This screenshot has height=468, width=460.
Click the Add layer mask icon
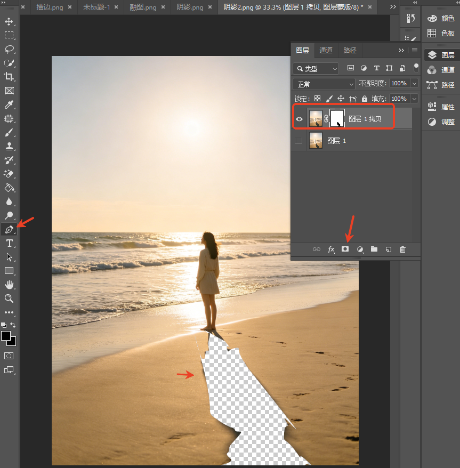click(x=345, y=249)
